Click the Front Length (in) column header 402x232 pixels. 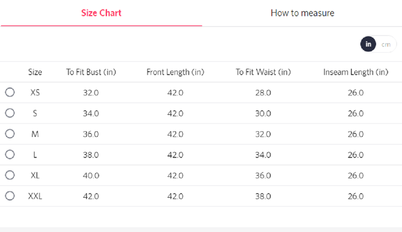click(x=175, y=72)
